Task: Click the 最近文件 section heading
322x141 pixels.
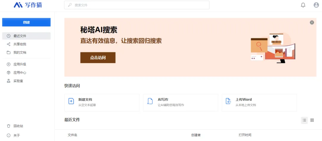Action: (x=72, y=120)
